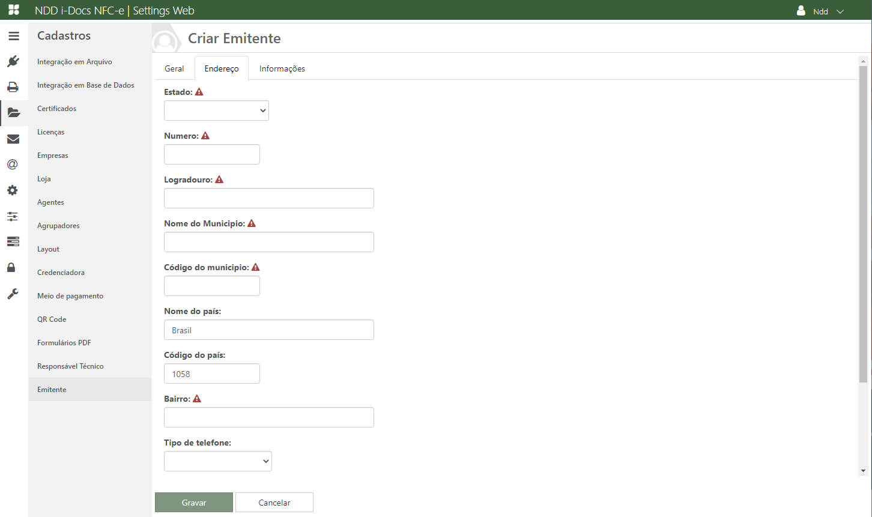Screen dimensions: 872x517
Task: Open the Loja menu item
Action: 89,179
